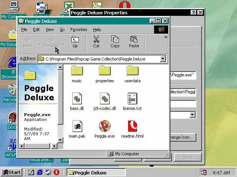Click the Paste clipboard icon
This screenshot has height=177, width=237.
coord(134,39)
